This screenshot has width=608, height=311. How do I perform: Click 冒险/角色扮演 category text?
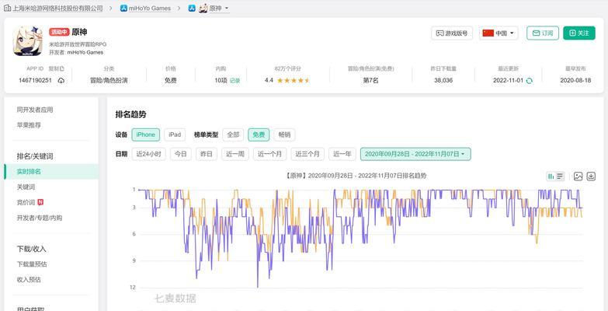coord(109,81)
